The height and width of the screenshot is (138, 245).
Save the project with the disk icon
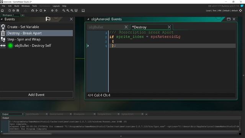tap(18, 11)
